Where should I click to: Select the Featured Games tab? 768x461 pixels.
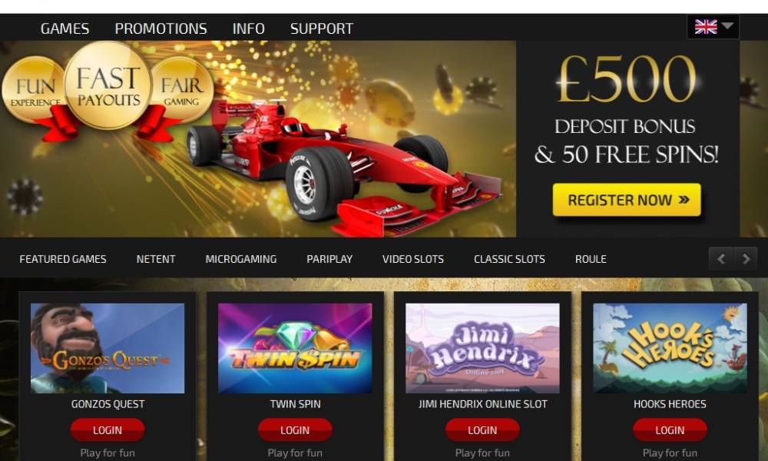63,259
